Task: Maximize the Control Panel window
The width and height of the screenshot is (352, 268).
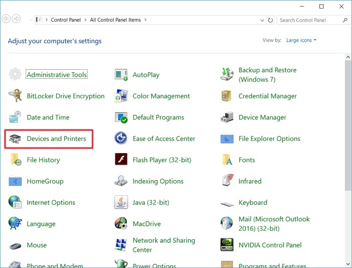Action: coord(321,7)
